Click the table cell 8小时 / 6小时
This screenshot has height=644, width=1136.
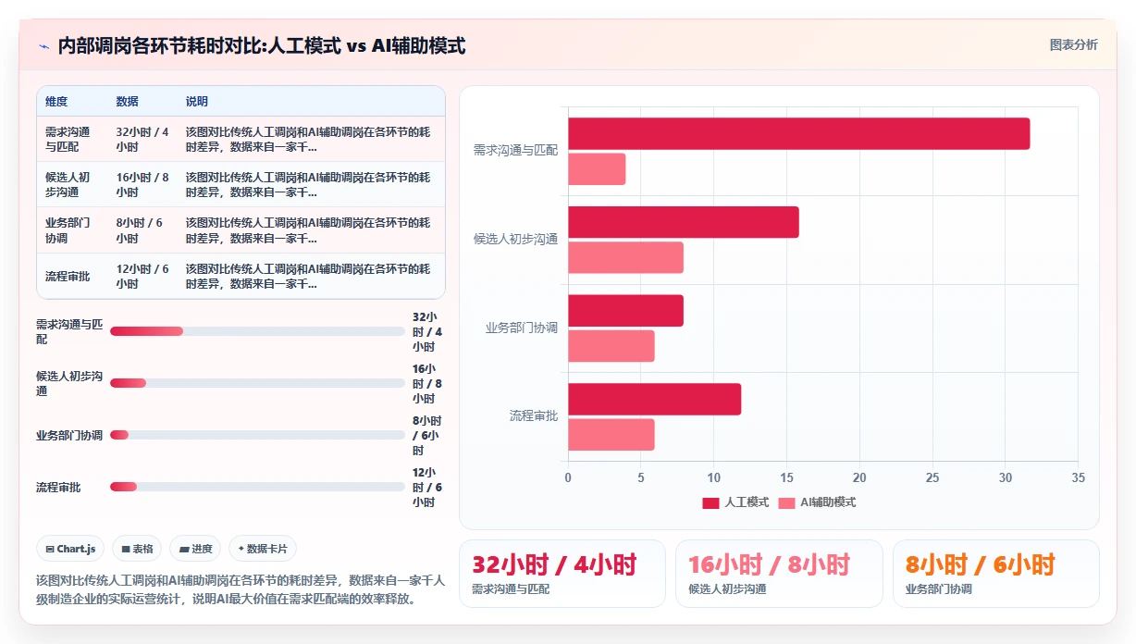coord(143,230)
